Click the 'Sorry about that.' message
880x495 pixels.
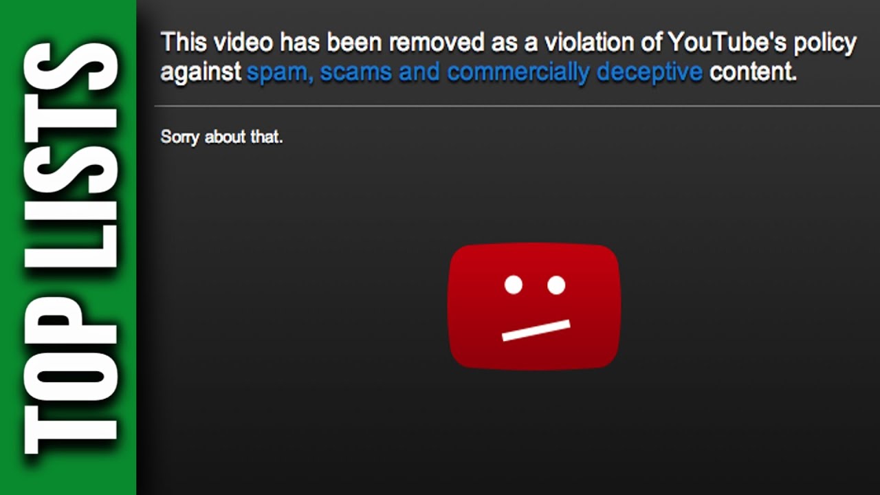[221, 137]
